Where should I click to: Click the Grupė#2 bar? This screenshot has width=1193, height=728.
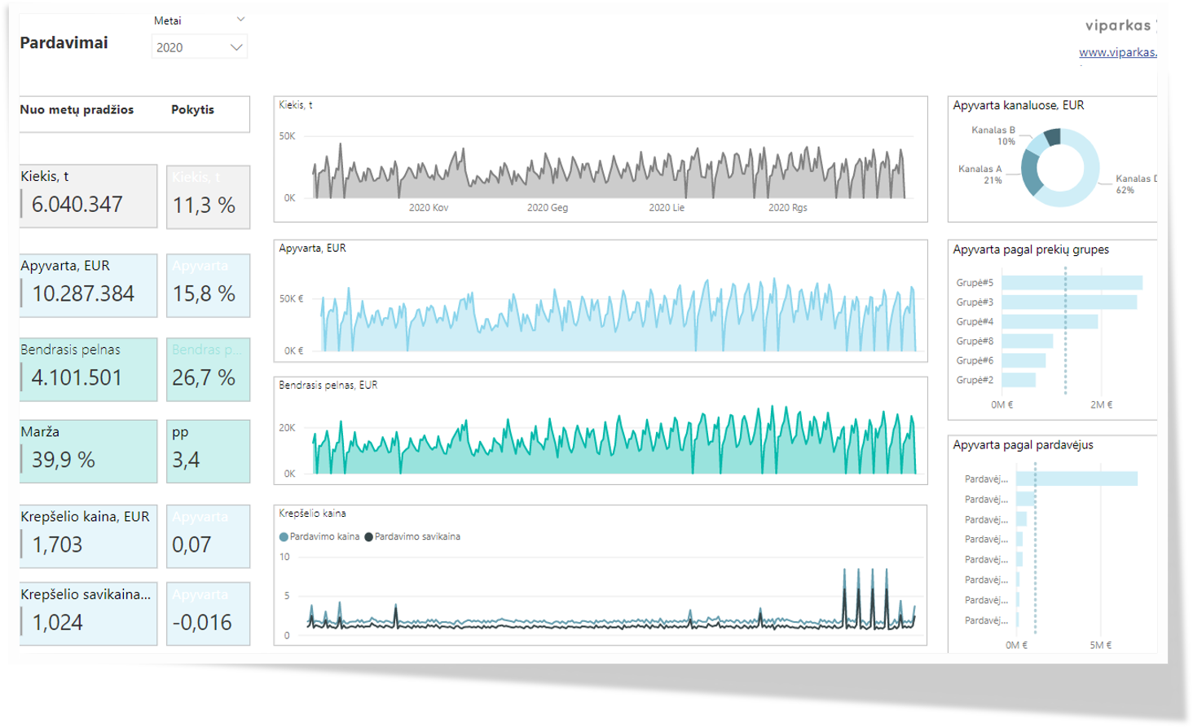coord(1018,380)
